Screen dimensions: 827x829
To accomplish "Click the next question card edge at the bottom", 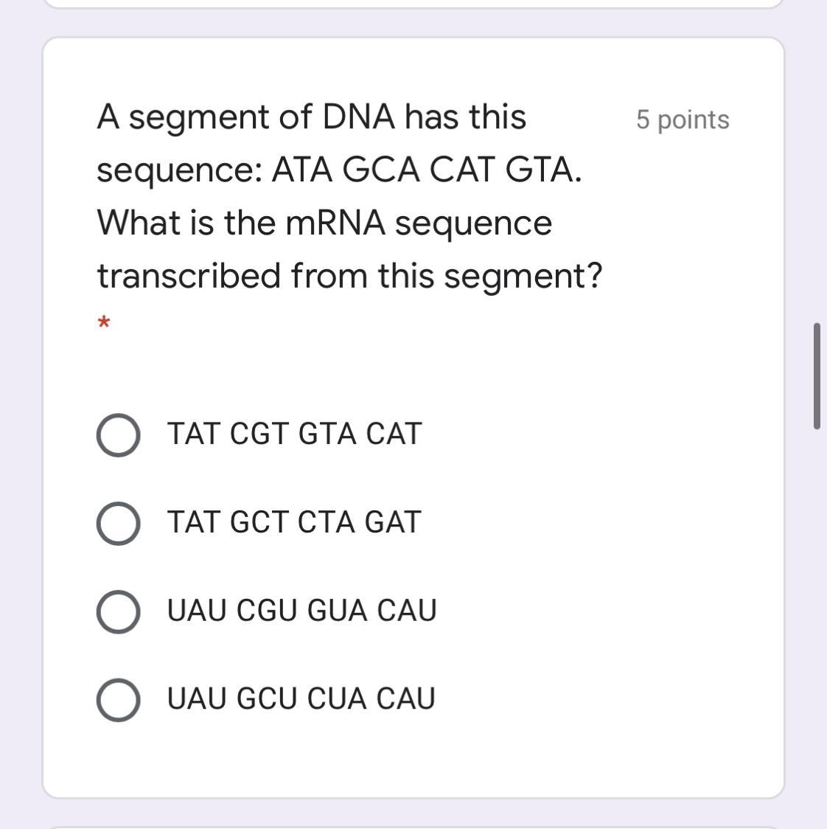I will click(413, 826).
